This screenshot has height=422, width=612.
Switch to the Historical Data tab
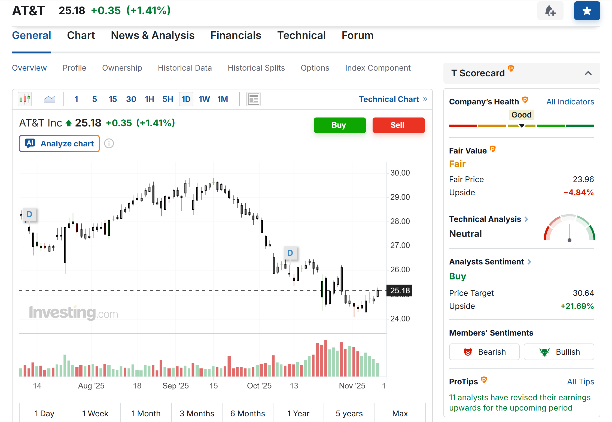pyautogui.click(x=185, y=68)
